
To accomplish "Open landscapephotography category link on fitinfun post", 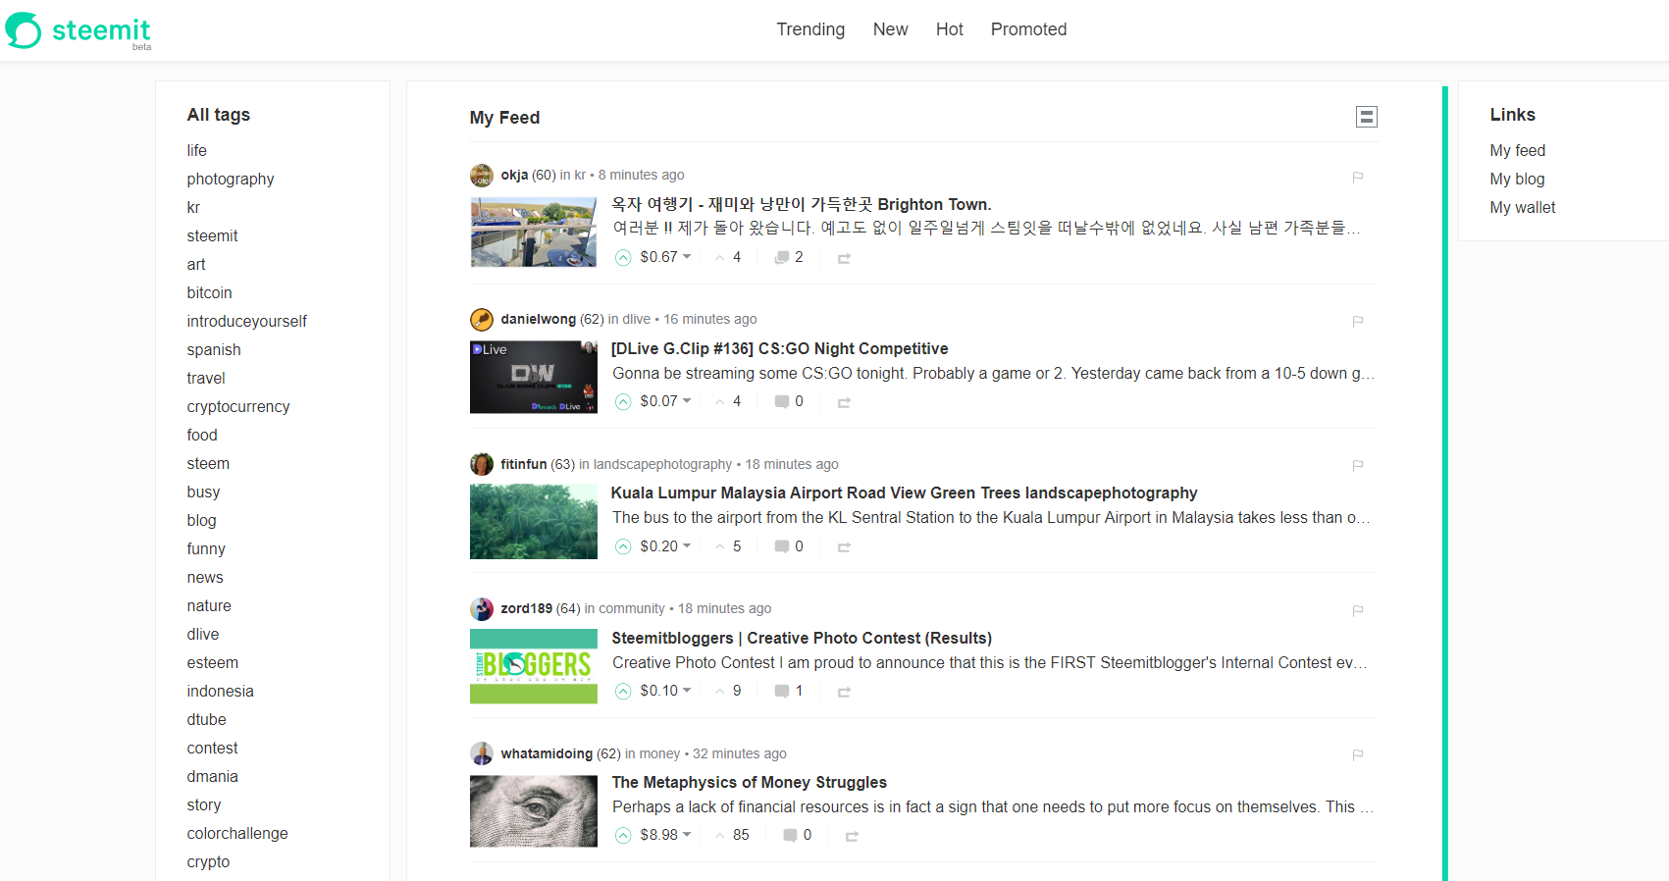I will (x=662, y=464).
